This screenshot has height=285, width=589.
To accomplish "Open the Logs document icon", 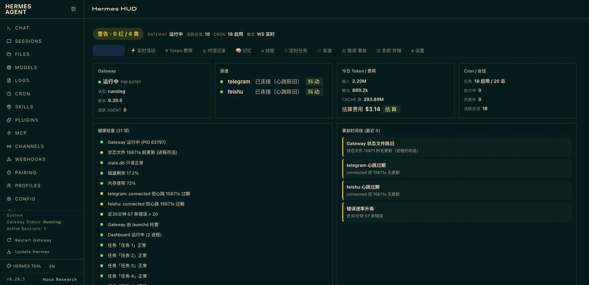I will coord(9,80).
